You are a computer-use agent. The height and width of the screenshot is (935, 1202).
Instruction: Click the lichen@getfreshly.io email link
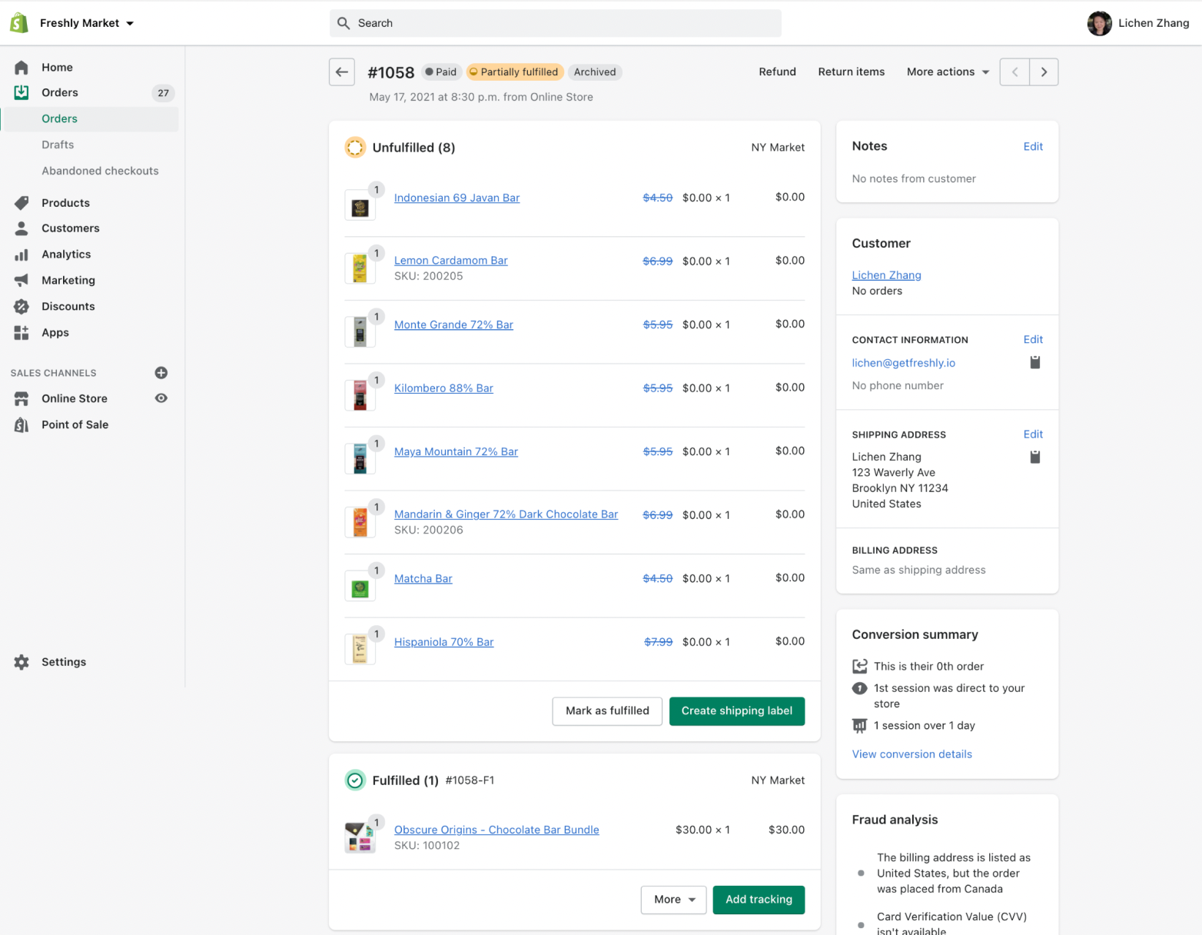[904, 363]
